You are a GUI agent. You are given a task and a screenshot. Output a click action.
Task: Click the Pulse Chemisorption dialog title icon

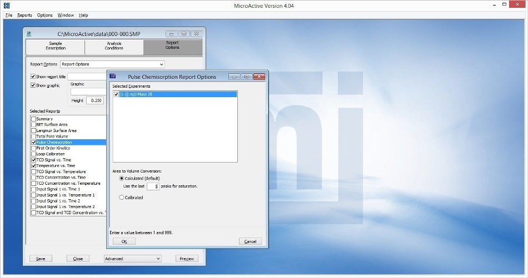pos(113,77)
